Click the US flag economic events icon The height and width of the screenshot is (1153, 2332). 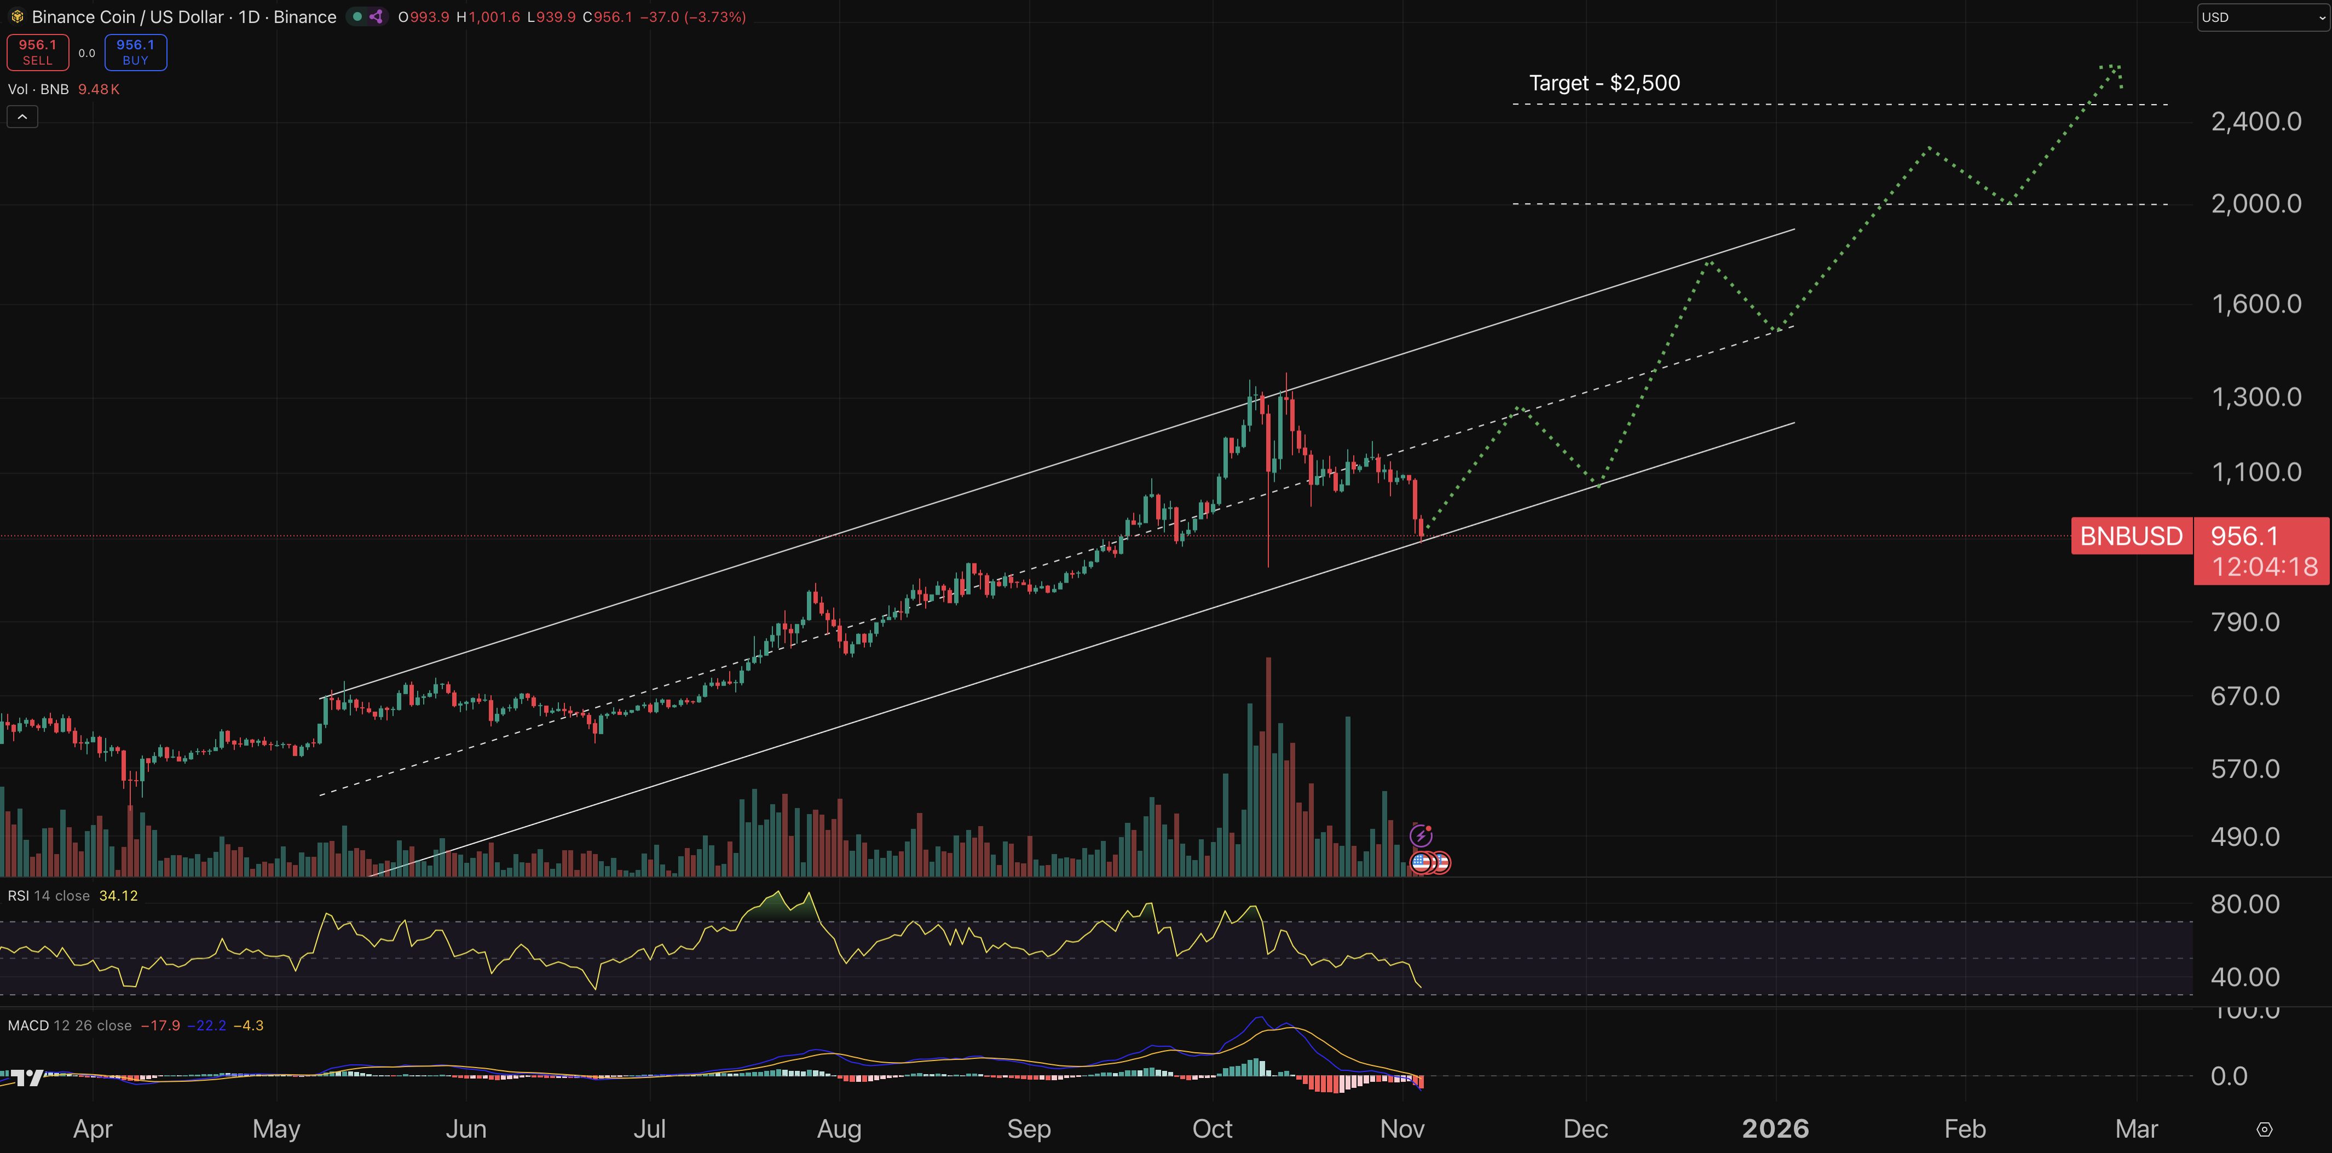pyautogui.click(x=1421, y=863)
